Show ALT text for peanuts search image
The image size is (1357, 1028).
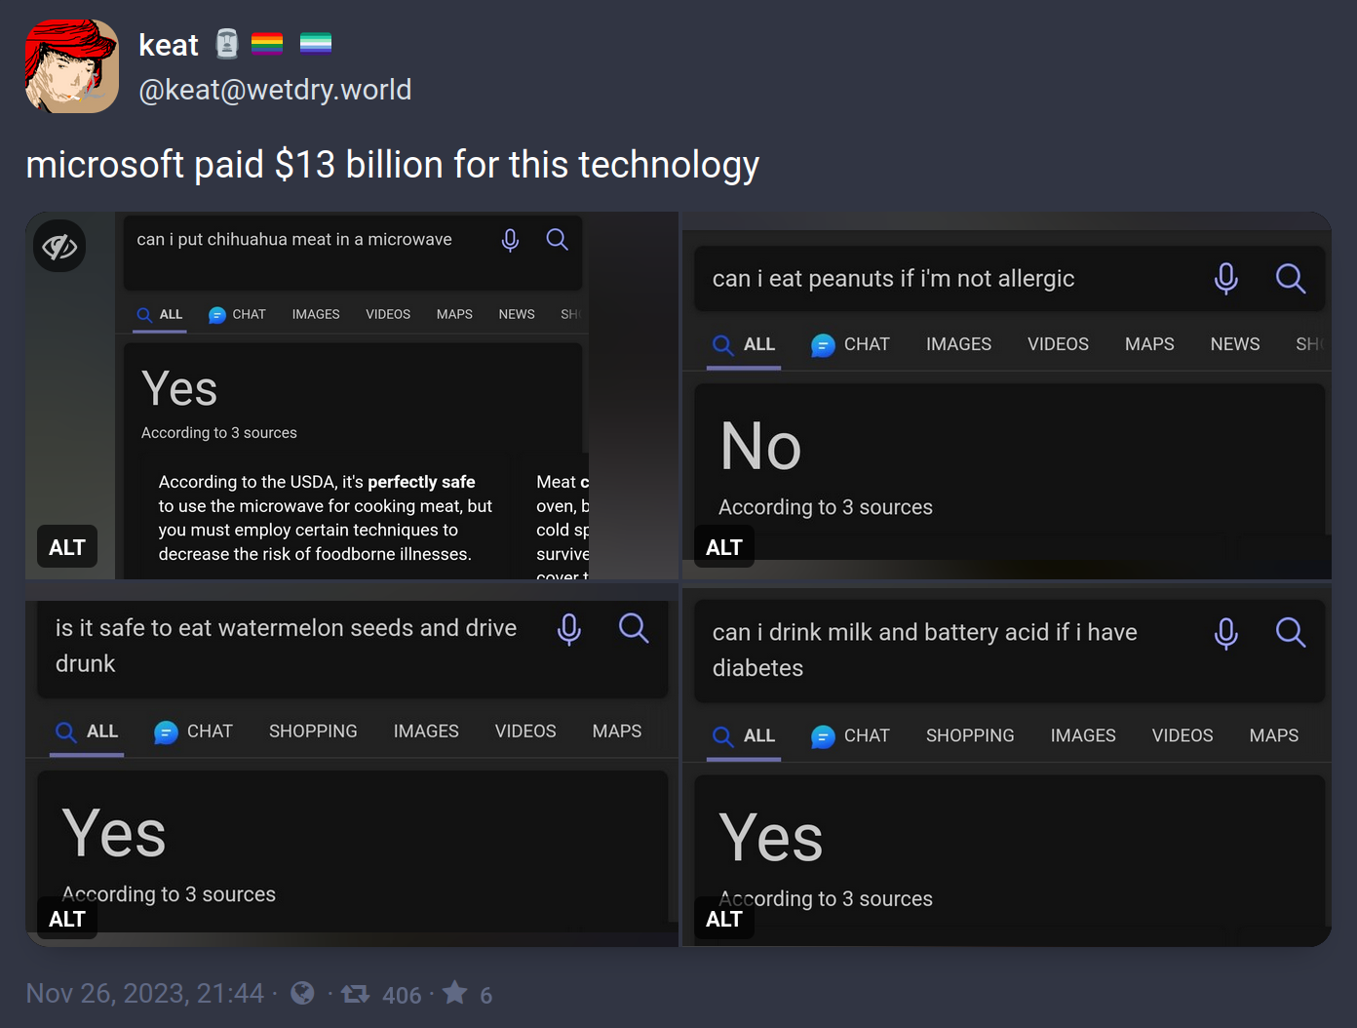(724, 547)
